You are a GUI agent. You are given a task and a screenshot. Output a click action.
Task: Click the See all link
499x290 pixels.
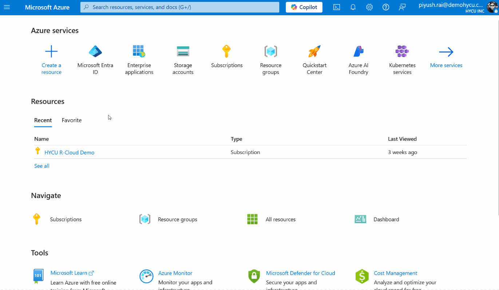click(x=42, y=166)
